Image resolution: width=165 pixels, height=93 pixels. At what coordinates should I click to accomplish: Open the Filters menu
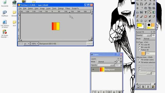(x=68, y=9)
